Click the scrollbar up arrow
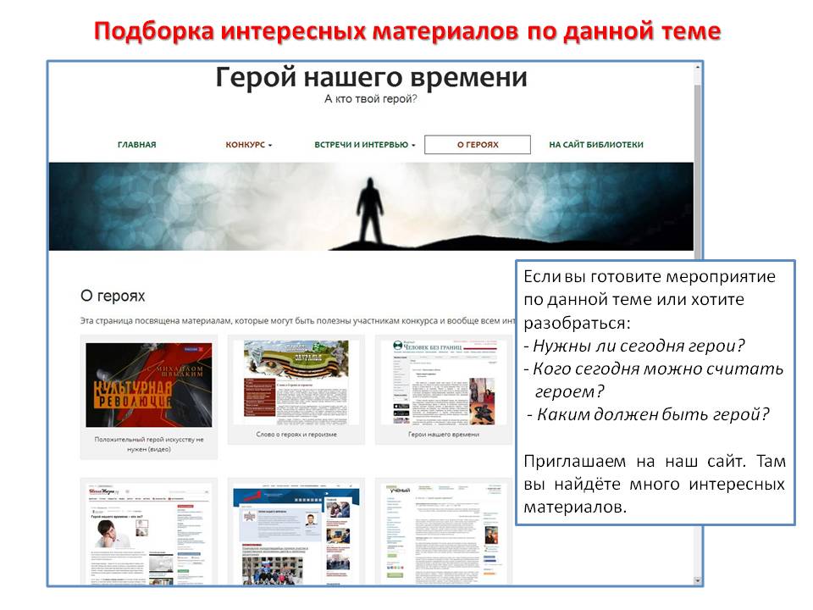 pyautogui.click(x=698, y=69)
